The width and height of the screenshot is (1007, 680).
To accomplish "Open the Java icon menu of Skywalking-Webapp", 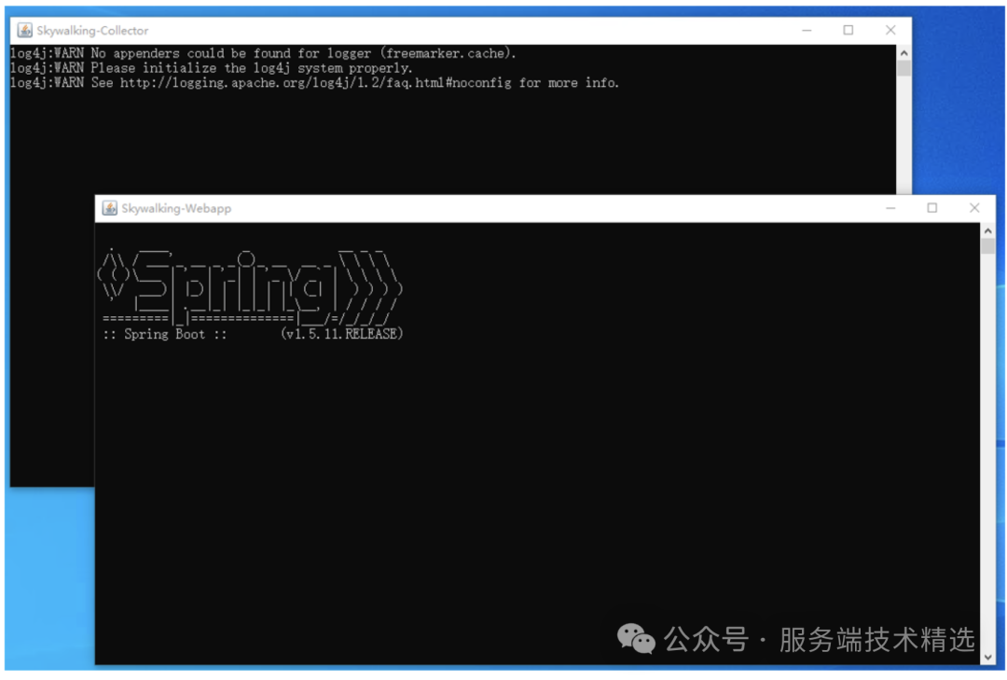I will click(x=110, y=208).
